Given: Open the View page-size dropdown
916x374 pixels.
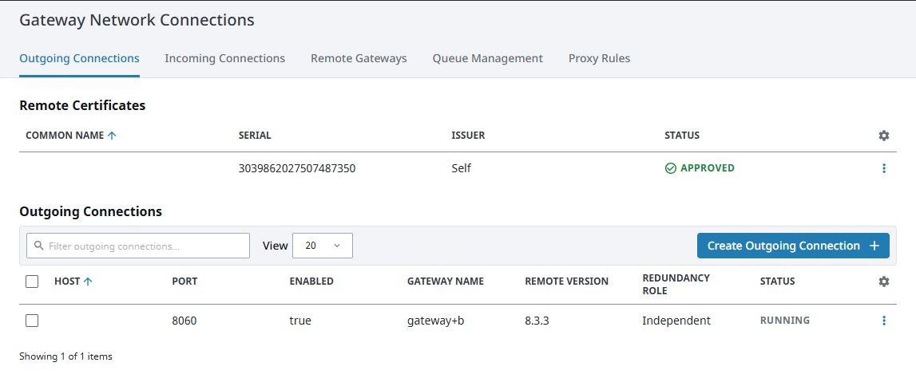Looking at the screenshot, I should click(x=323, y=246).
